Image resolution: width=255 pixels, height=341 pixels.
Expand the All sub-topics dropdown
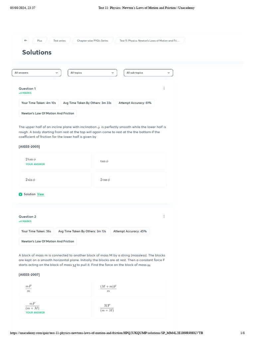point(148,73)
